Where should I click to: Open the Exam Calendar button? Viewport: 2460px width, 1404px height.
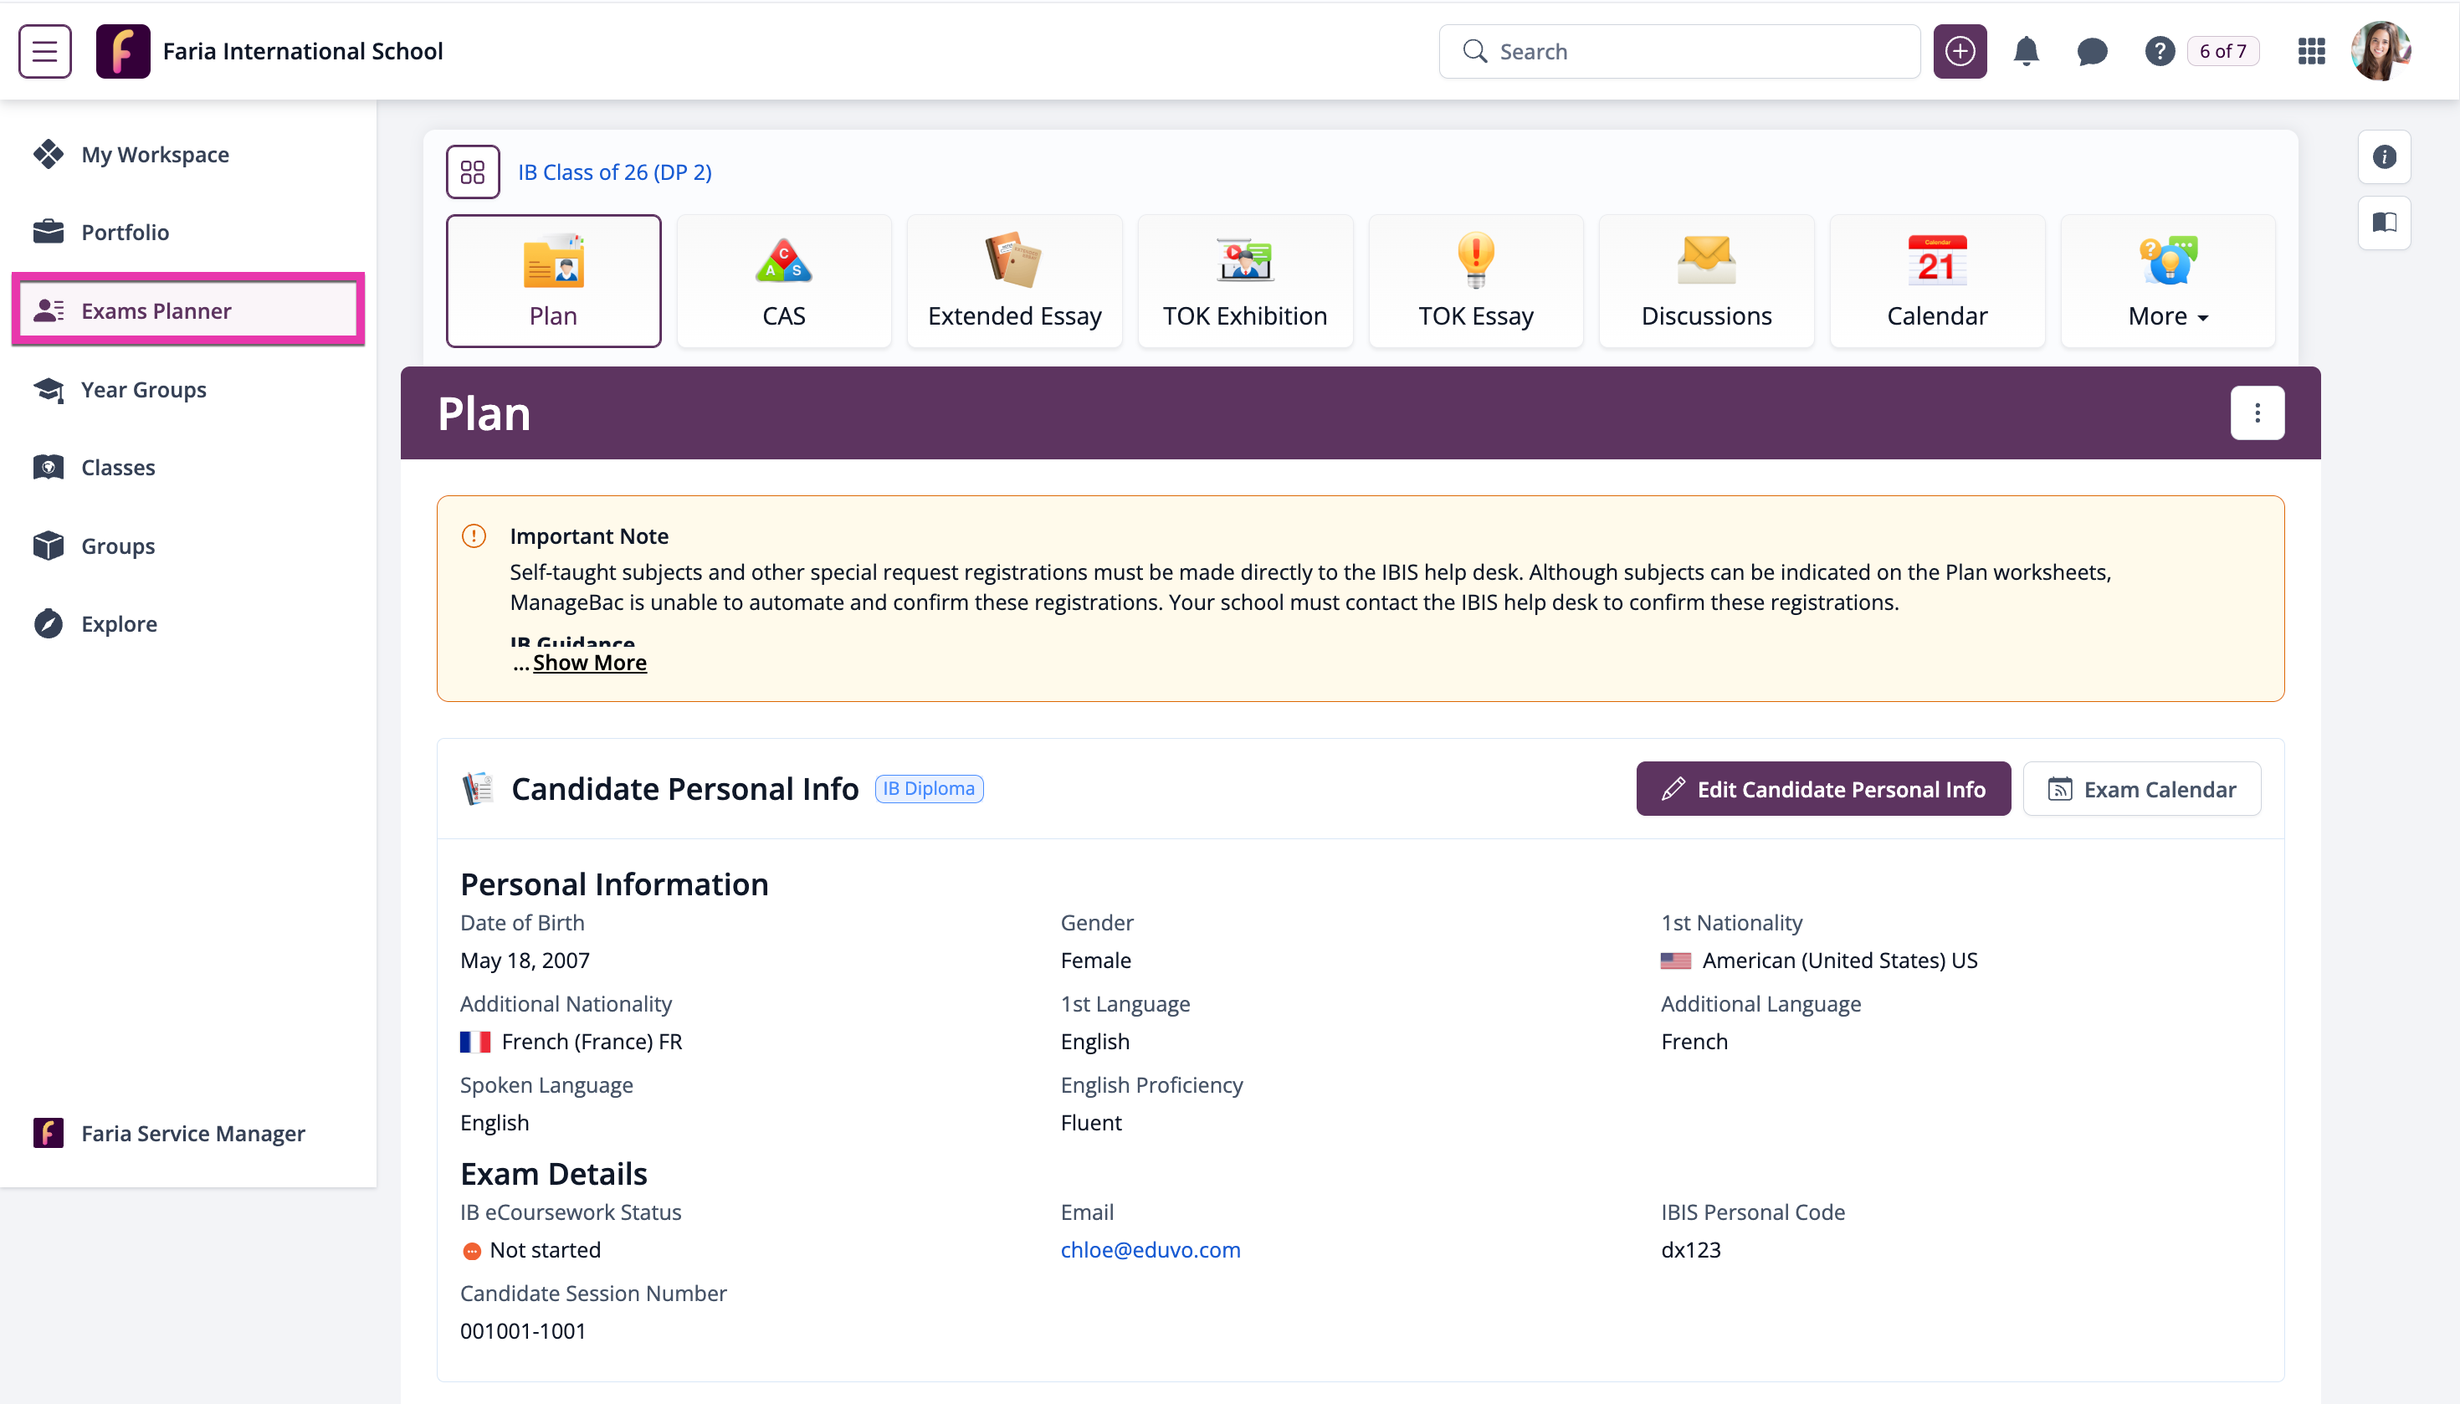[x=2141, y=789]
